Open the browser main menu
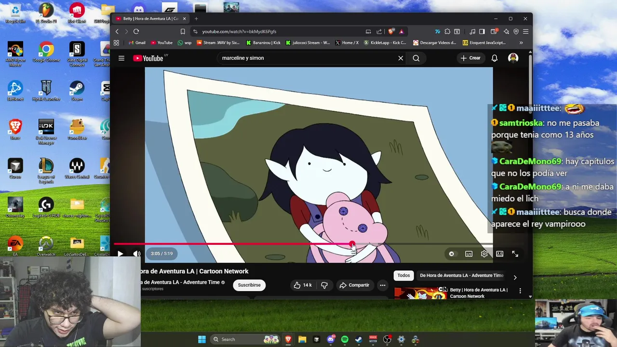The width and height of the screenshot is (617, 347). pyautogui.click(x=525, y=31)
